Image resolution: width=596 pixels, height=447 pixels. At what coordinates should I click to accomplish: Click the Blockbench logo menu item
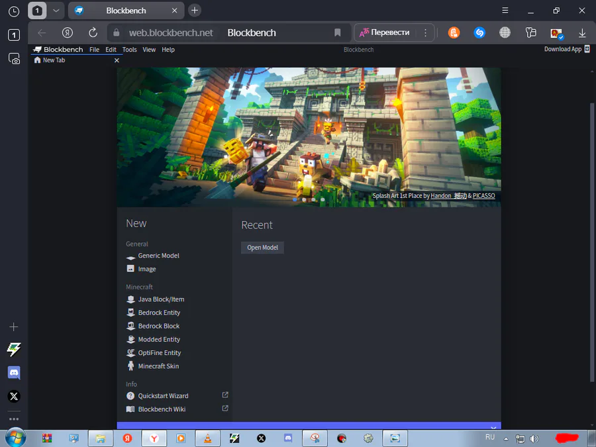click(58, 50)
